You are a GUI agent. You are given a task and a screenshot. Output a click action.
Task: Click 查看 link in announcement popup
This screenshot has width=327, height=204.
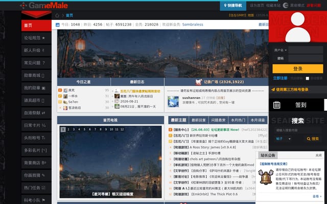(x=317, y=196)
